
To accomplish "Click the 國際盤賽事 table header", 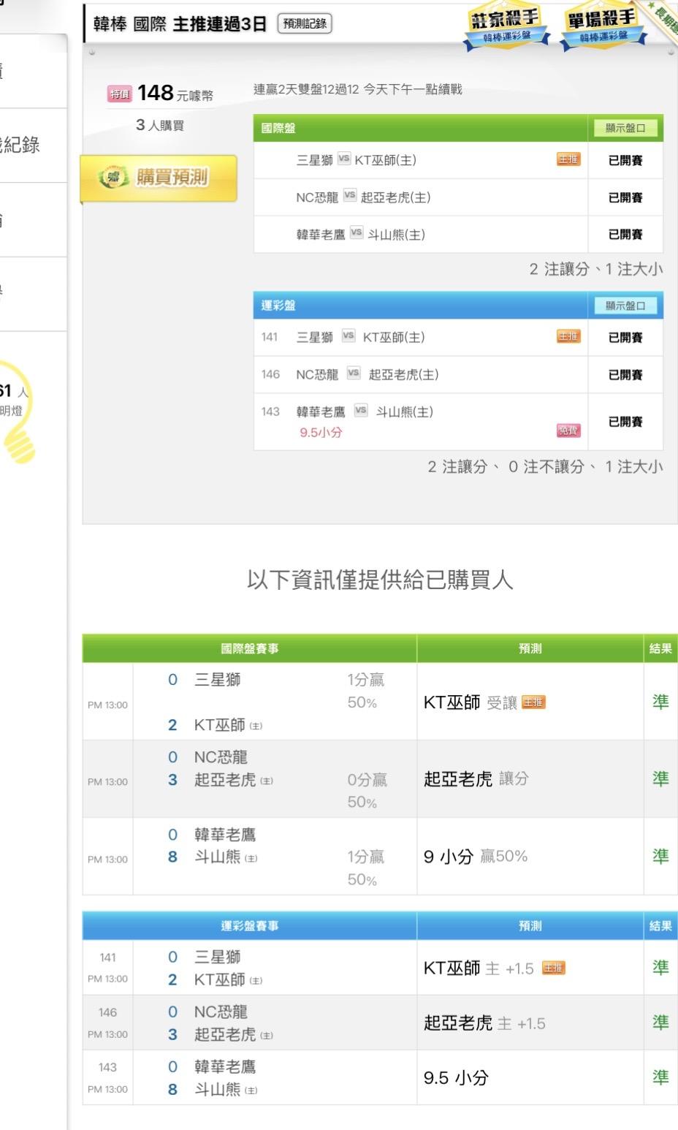I will click(x=249, y=648).
